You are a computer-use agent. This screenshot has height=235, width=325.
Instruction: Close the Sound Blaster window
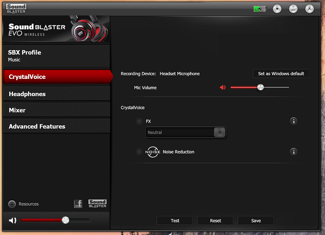(310, 9)
